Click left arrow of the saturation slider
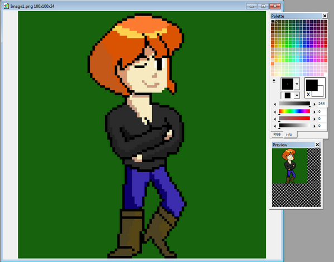 click(275, 119)
